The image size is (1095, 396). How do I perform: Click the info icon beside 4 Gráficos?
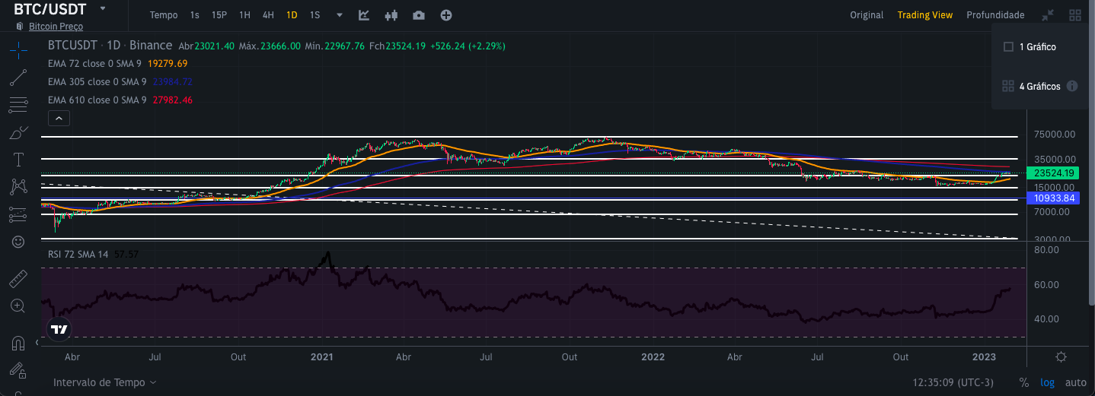click(1072, 86)
